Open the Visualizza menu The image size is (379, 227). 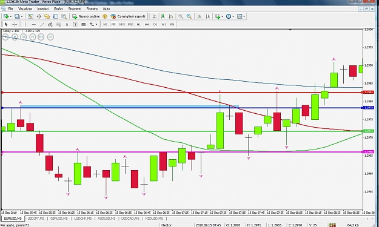click(x=25, y=9)
